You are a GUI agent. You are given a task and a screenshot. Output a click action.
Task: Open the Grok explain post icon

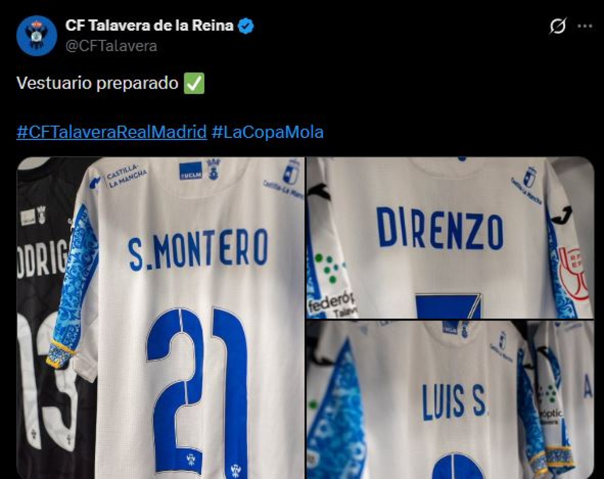coord(557,26)
